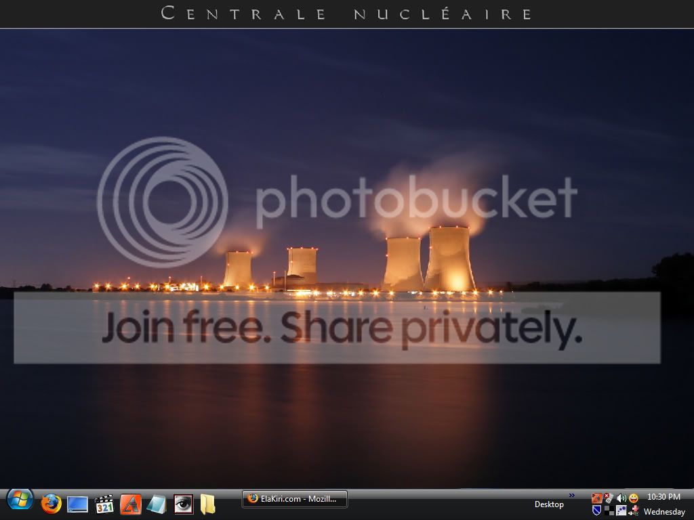Open the 10:30 PM clock
694x520 pixels.
click(664, 497)
